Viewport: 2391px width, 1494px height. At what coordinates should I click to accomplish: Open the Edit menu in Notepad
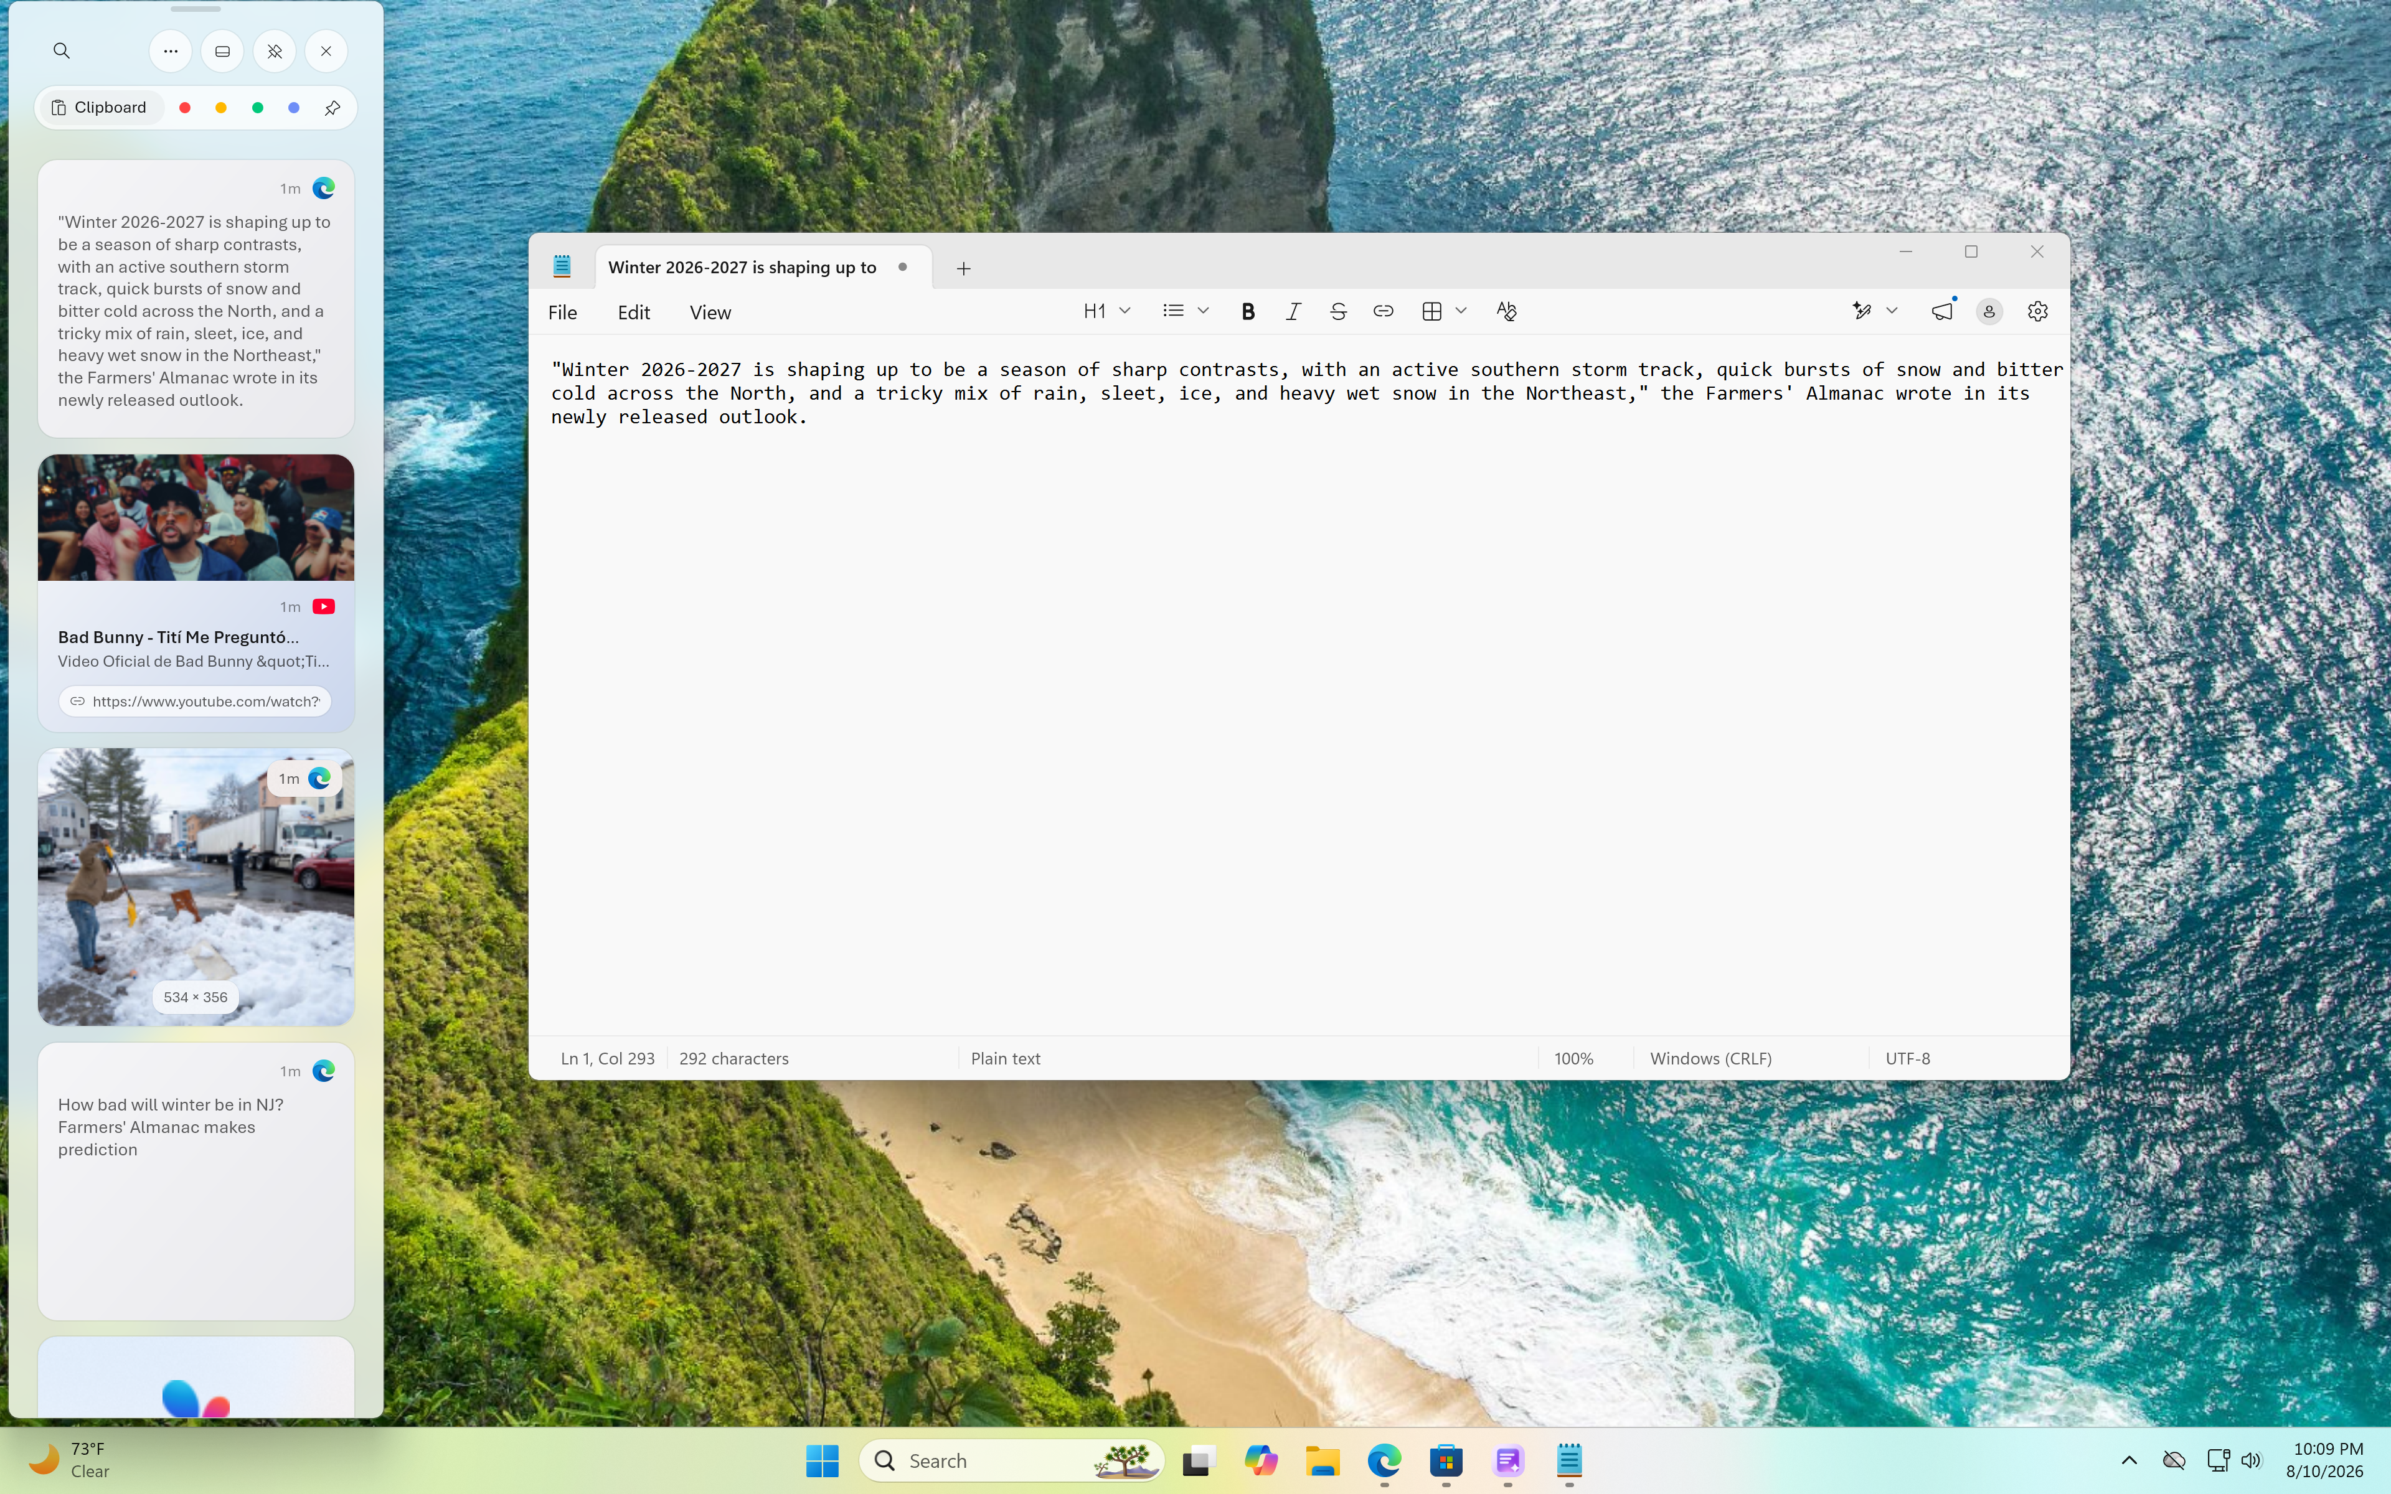pos(633,312)
